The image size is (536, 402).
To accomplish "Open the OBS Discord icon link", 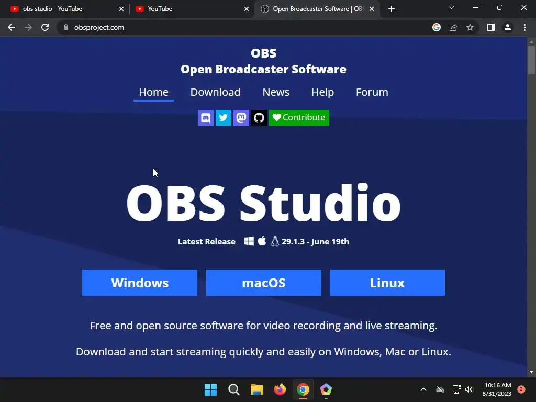I will coord(205,118).
